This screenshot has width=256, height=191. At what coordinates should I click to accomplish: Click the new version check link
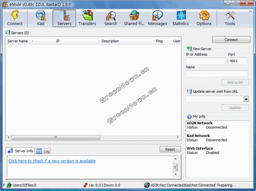click(52, 161)
